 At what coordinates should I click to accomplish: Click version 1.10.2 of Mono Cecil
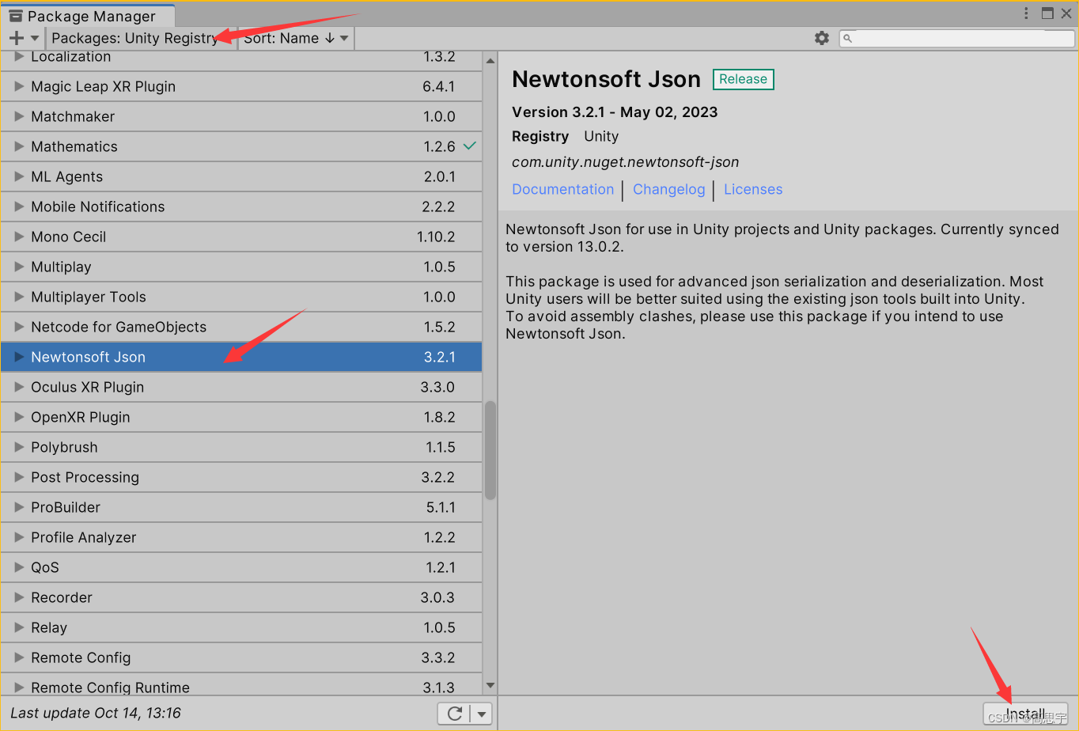[x=437, y=237]
